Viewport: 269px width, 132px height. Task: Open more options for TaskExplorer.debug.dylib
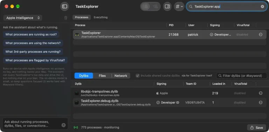pyautogui.click(x=261, y=102)
